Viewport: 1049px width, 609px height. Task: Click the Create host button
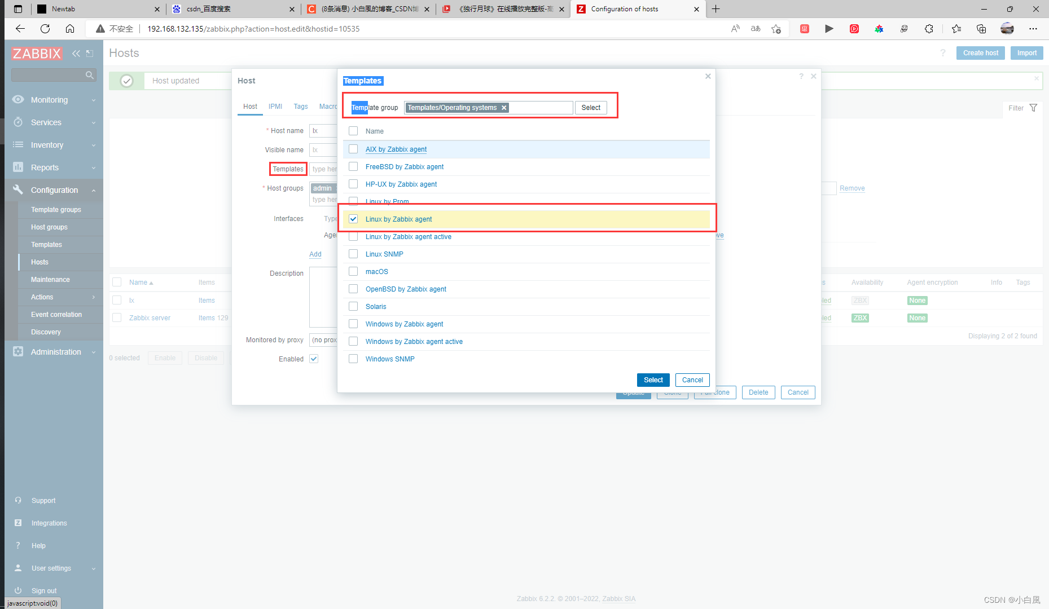click(x=981, y=53)
